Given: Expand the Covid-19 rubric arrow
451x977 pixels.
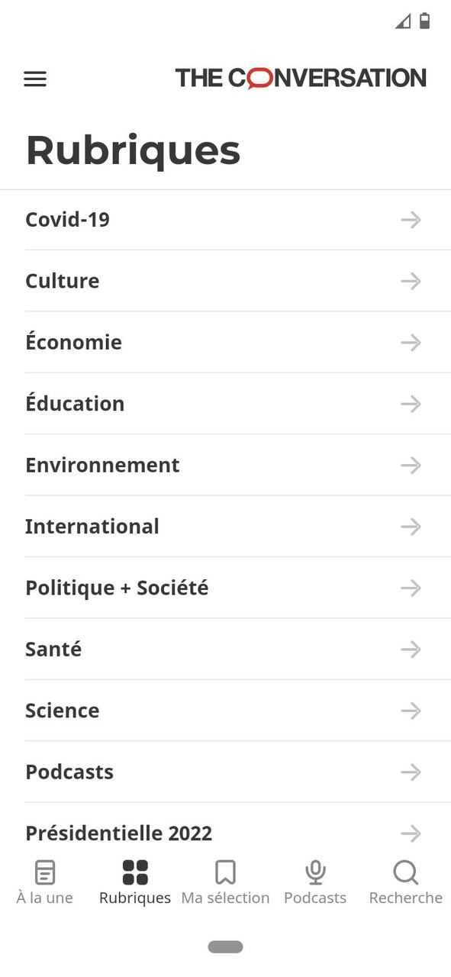Looking at the screenshot, I should [x=411, y=219].
